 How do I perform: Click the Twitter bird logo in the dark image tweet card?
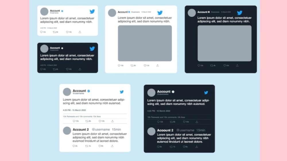(240, 13)
